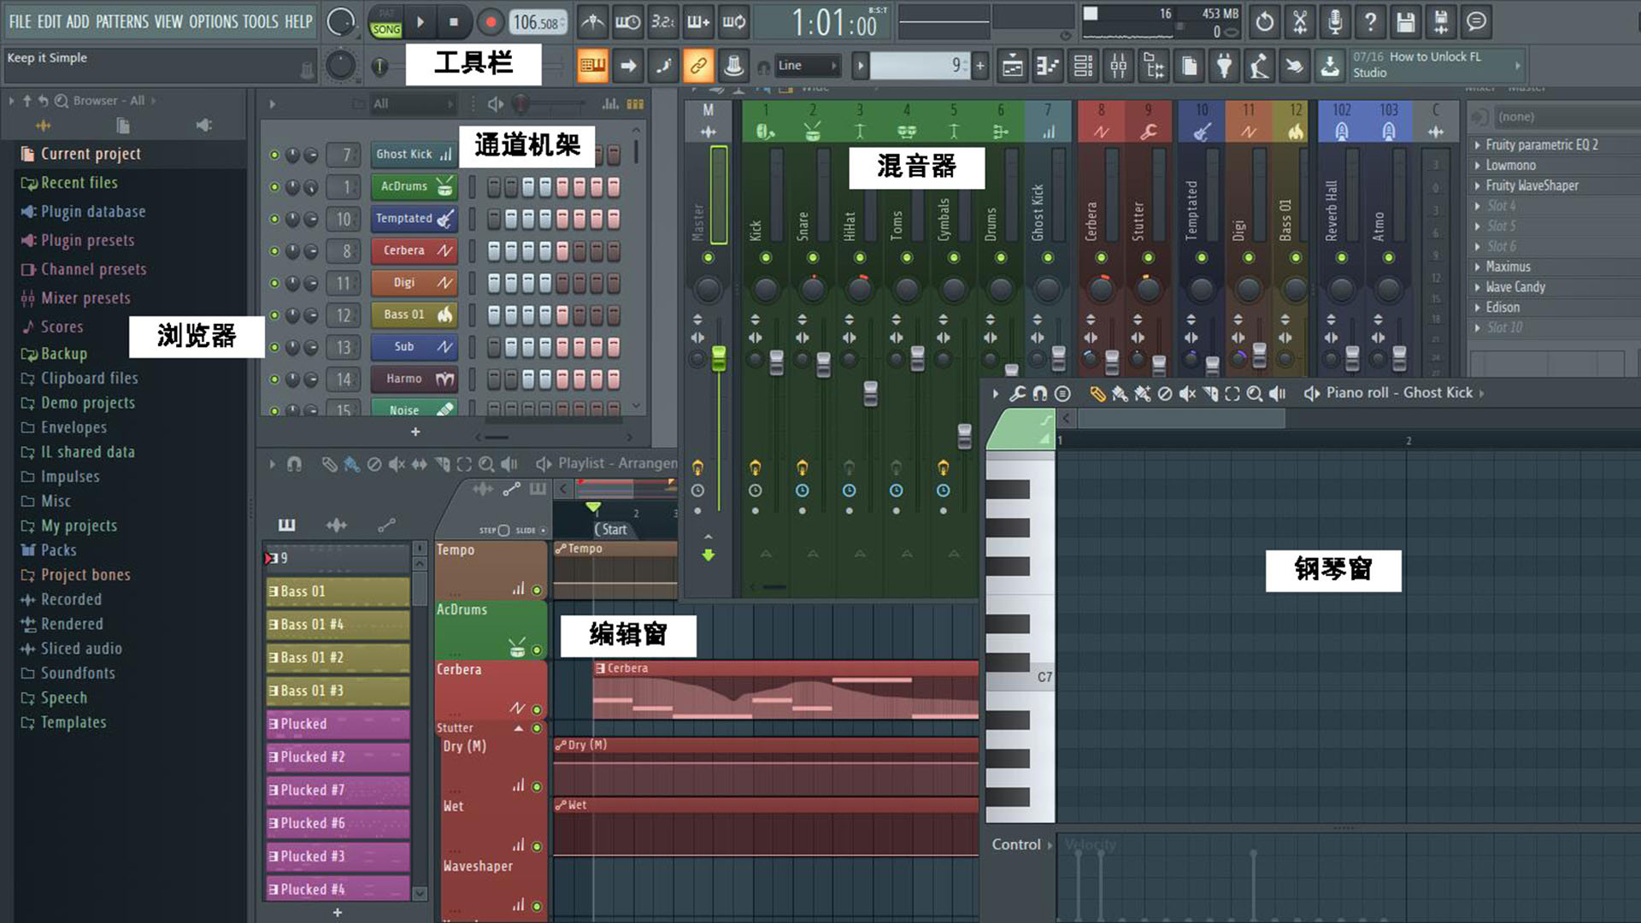
Task: Open the Piano roll zoom magnifier tool
Action: pyautogui.click(x=1255, y=394)
